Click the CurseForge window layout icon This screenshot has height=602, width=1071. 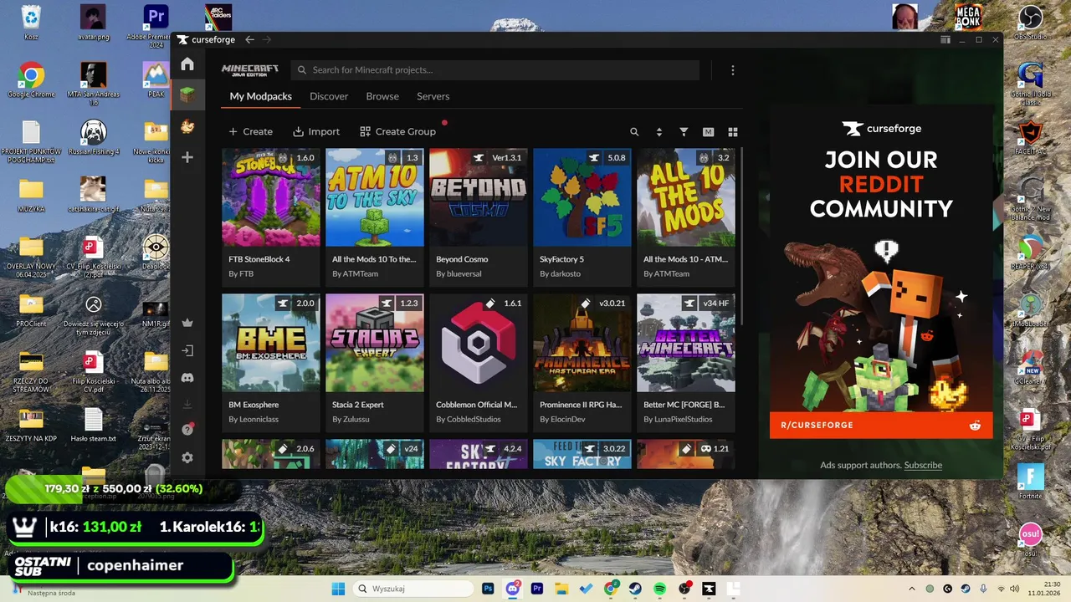click(945, 39)
